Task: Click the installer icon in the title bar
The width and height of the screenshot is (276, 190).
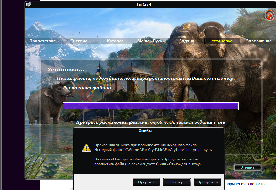Action: point(28,4)
